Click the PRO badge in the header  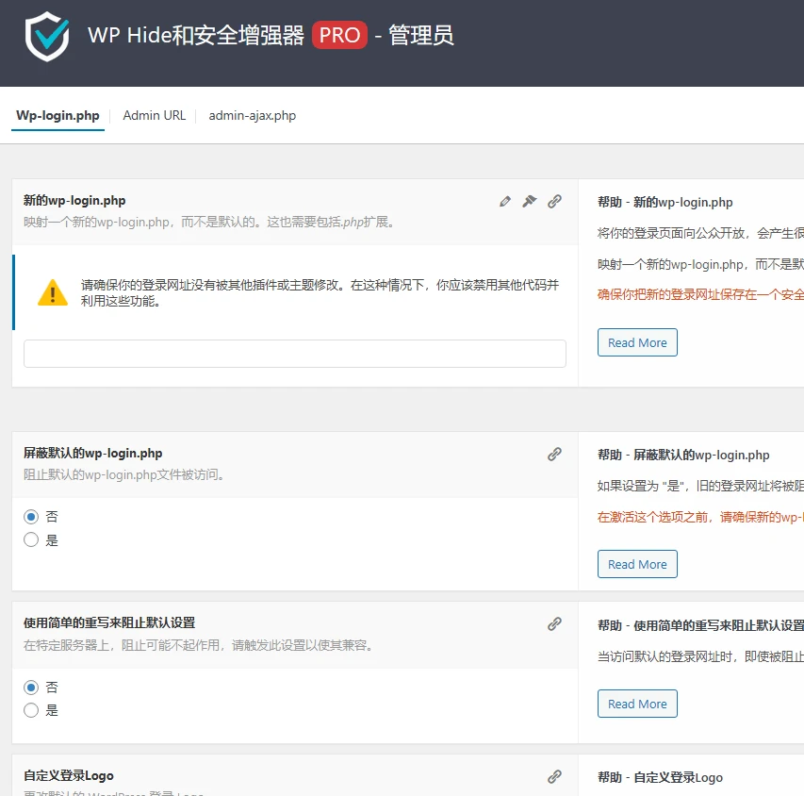click(x=339, y=35)
